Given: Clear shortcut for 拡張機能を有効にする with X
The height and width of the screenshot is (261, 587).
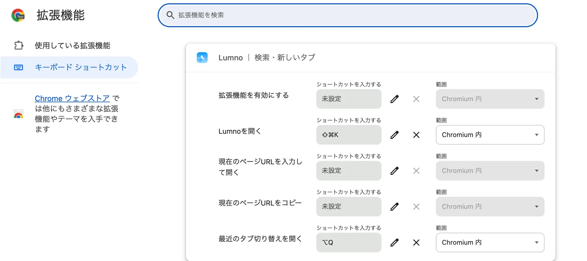Looking at the screenshot, I should click(416, 99).
